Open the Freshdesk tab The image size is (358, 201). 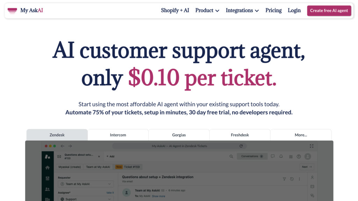[x=240, y=135]
